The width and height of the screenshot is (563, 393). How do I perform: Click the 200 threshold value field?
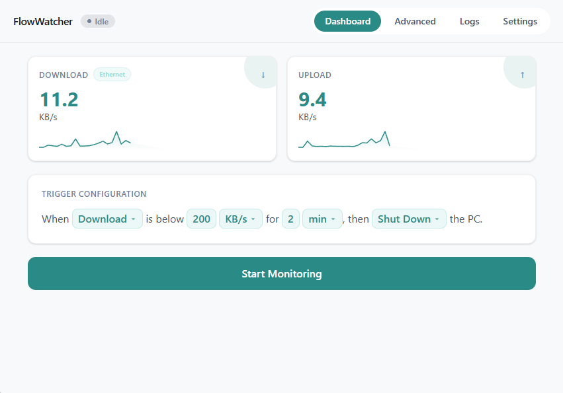pyautogui.click(x=201, y=219)
